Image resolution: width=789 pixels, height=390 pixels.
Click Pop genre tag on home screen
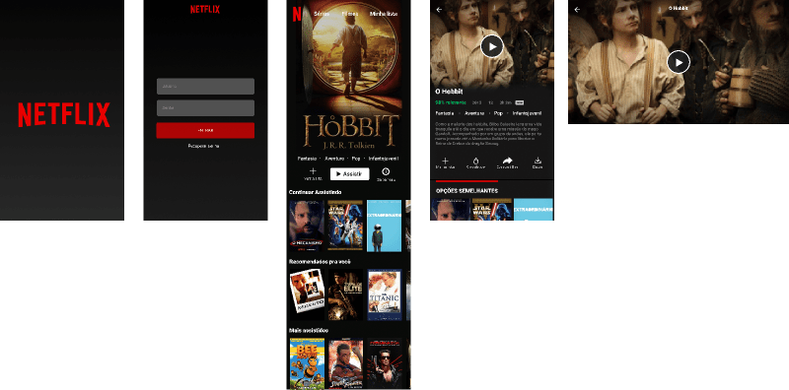click(x=356, y=159)
